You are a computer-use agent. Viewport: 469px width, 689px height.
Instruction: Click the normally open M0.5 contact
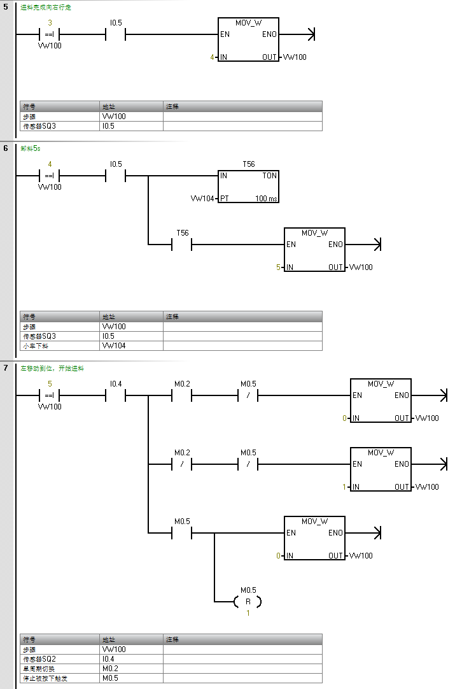182,532
